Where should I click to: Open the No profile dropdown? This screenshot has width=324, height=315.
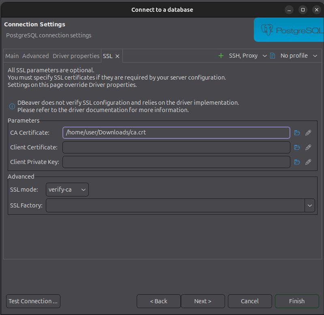(298, 56)
